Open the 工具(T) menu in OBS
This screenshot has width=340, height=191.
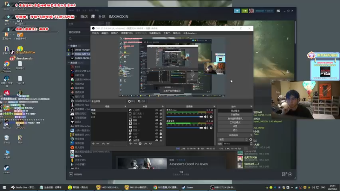point(167,33)
